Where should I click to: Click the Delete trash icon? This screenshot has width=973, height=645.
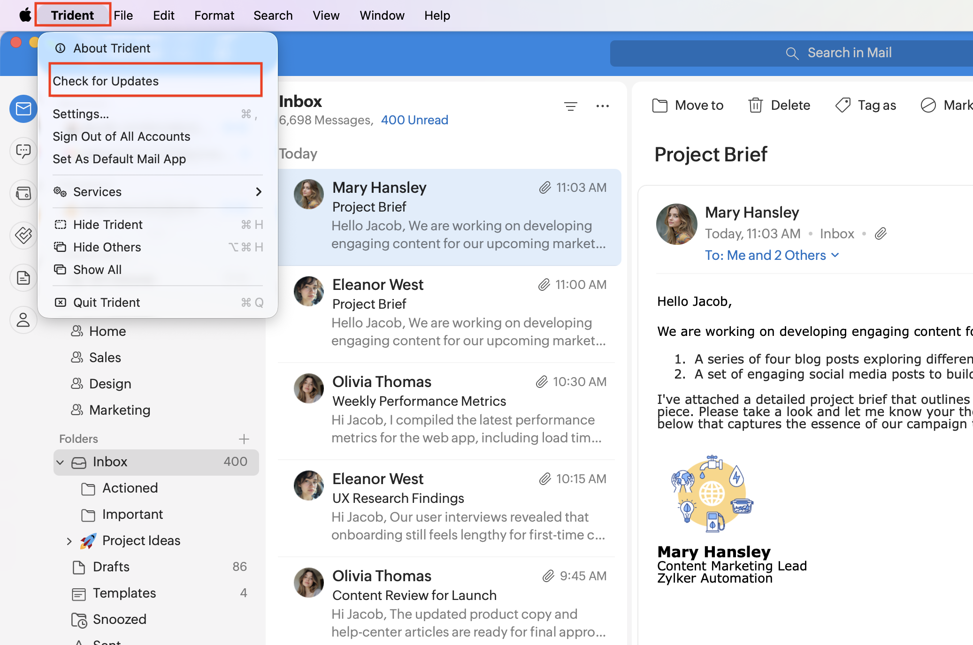click(x=755, y=106)
